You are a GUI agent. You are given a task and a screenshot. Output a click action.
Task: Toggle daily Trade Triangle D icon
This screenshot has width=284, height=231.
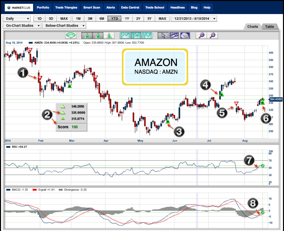pos(109,35)
